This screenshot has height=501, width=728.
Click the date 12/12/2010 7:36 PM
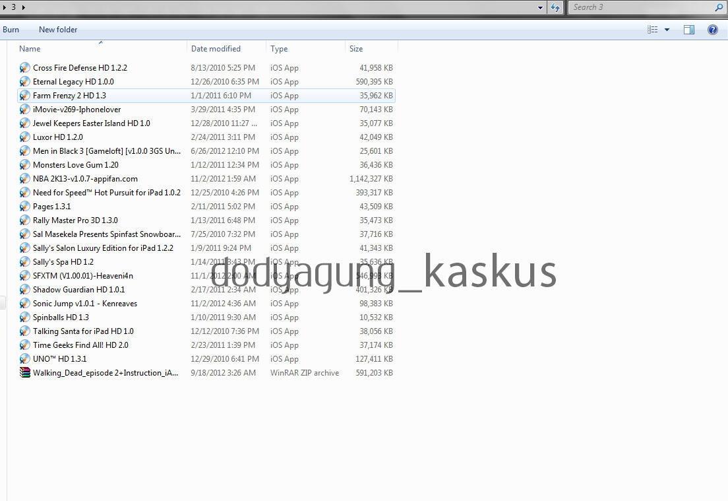pos(225,331)
